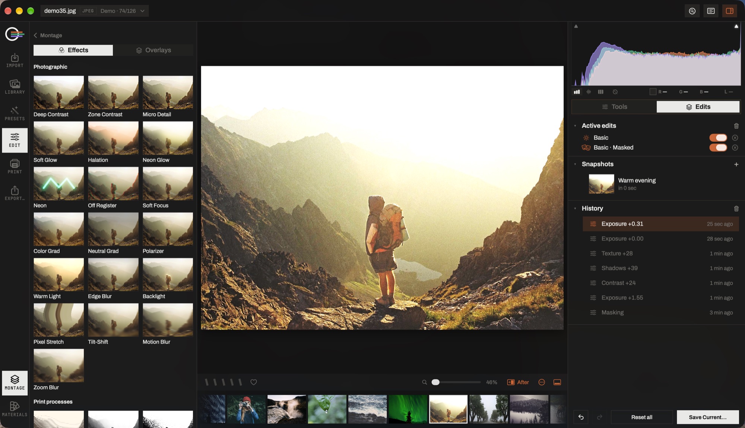Click the zoom slider handle
This screenshot has height=428, width=745.
coord(435,382)
